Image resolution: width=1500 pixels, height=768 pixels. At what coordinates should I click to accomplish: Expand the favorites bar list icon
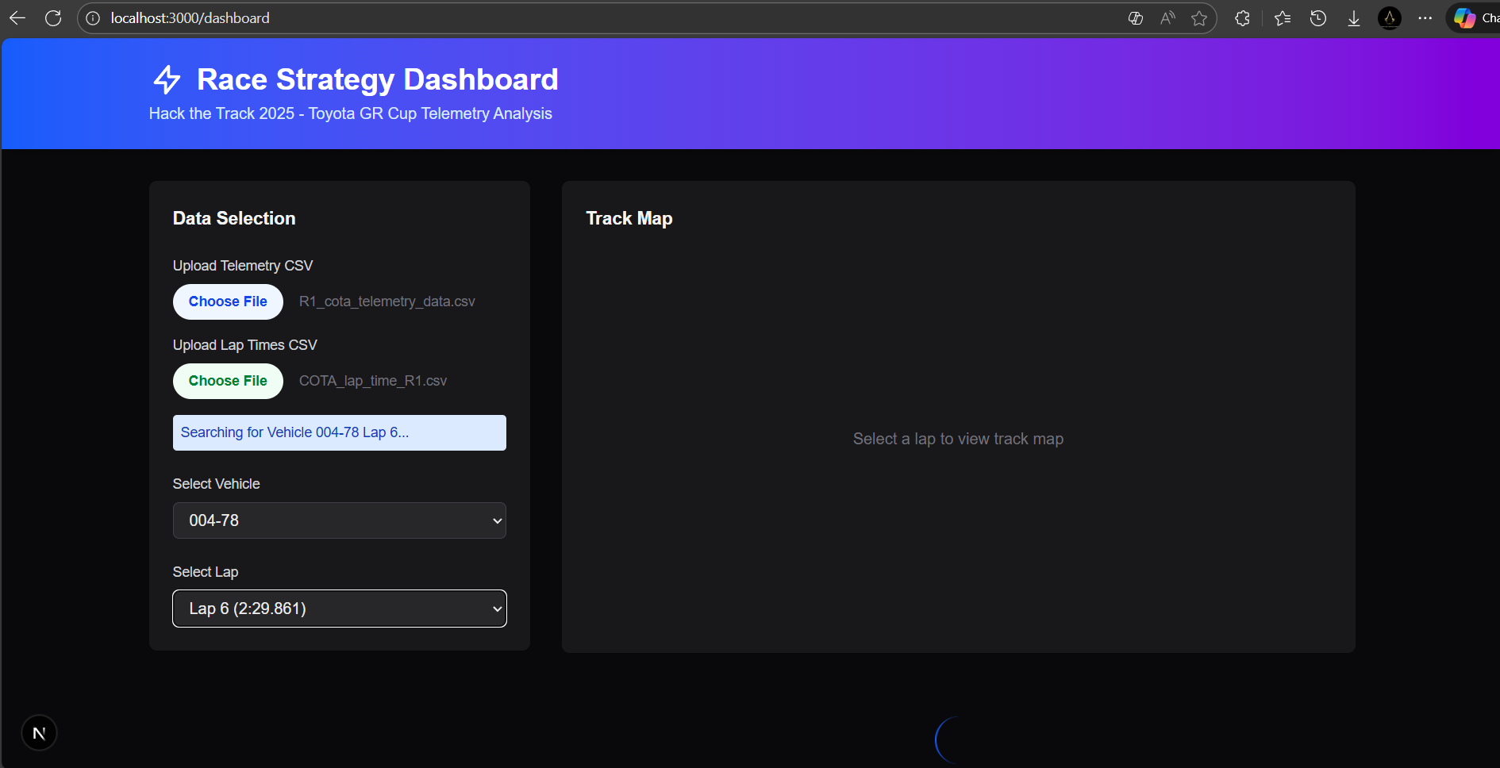coord(1281,17)
